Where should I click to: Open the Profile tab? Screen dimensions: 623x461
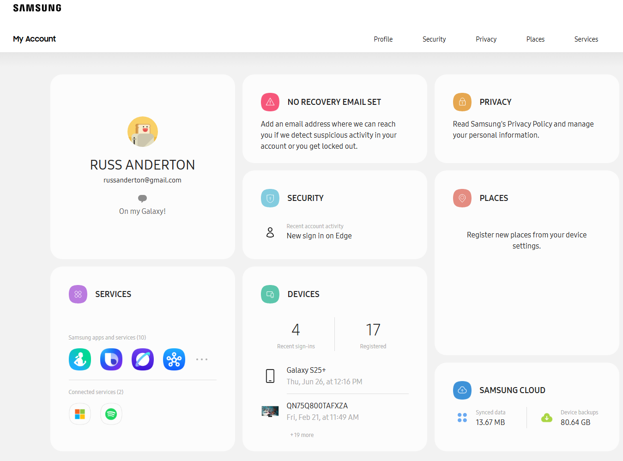(x=383, y=39)
